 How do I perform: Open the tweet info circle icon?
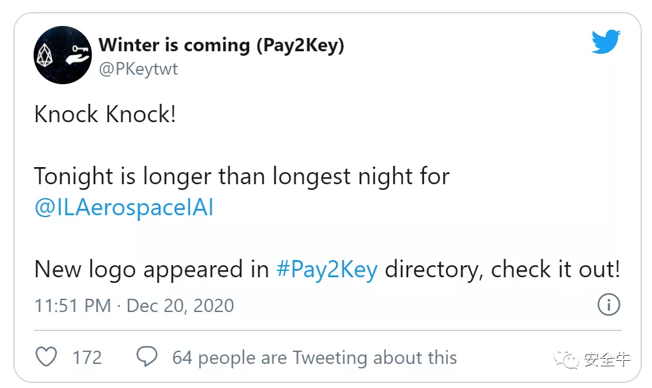coord(609,304)
